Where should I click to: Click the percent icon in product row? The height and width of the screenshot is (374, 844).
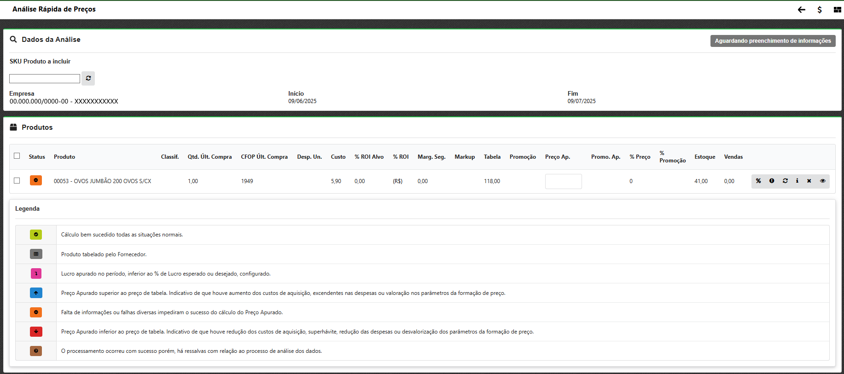[758, 181]
